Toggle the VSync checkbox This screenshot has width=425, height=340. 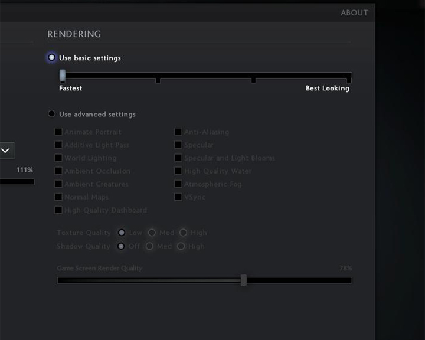tap(178, 197)
